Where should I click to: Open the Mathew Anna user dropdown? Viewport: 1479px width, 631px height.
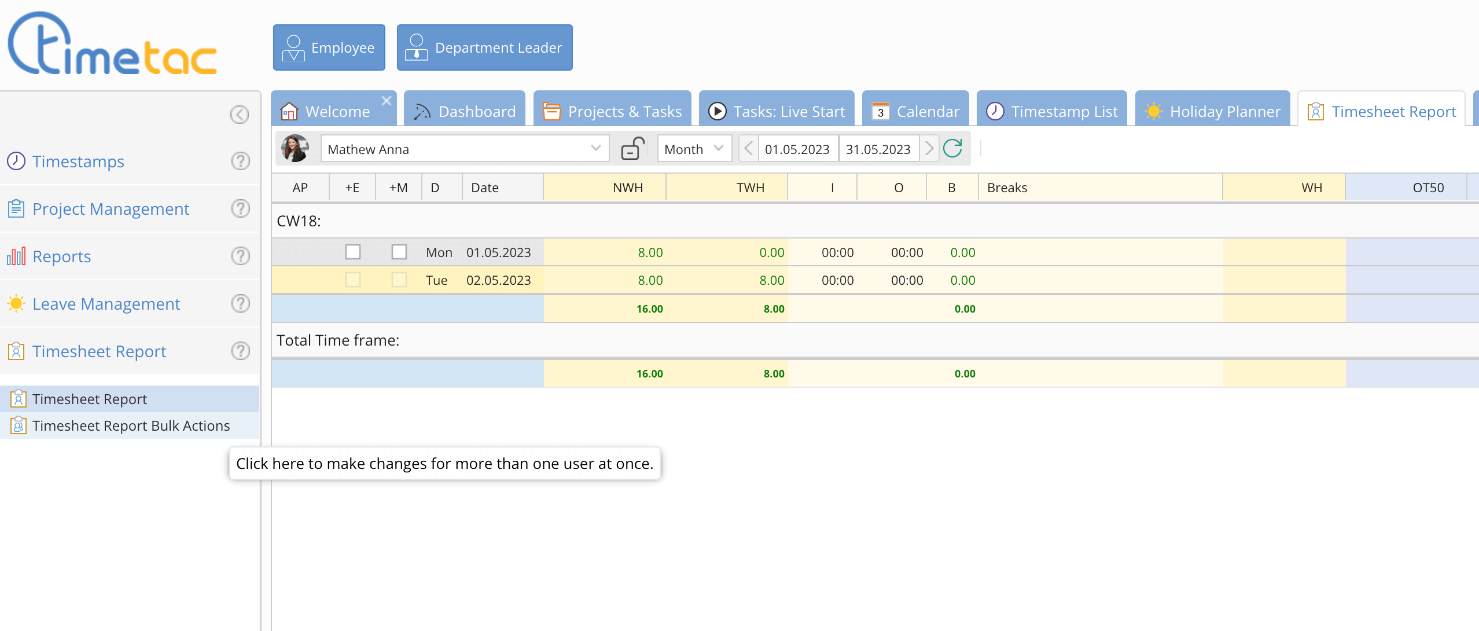tap(595, 149)
